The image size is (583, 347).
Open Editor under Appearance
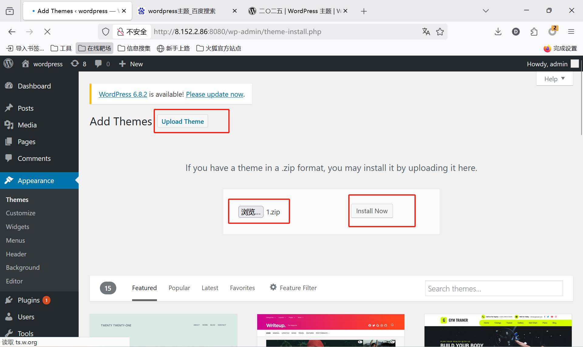14,281
